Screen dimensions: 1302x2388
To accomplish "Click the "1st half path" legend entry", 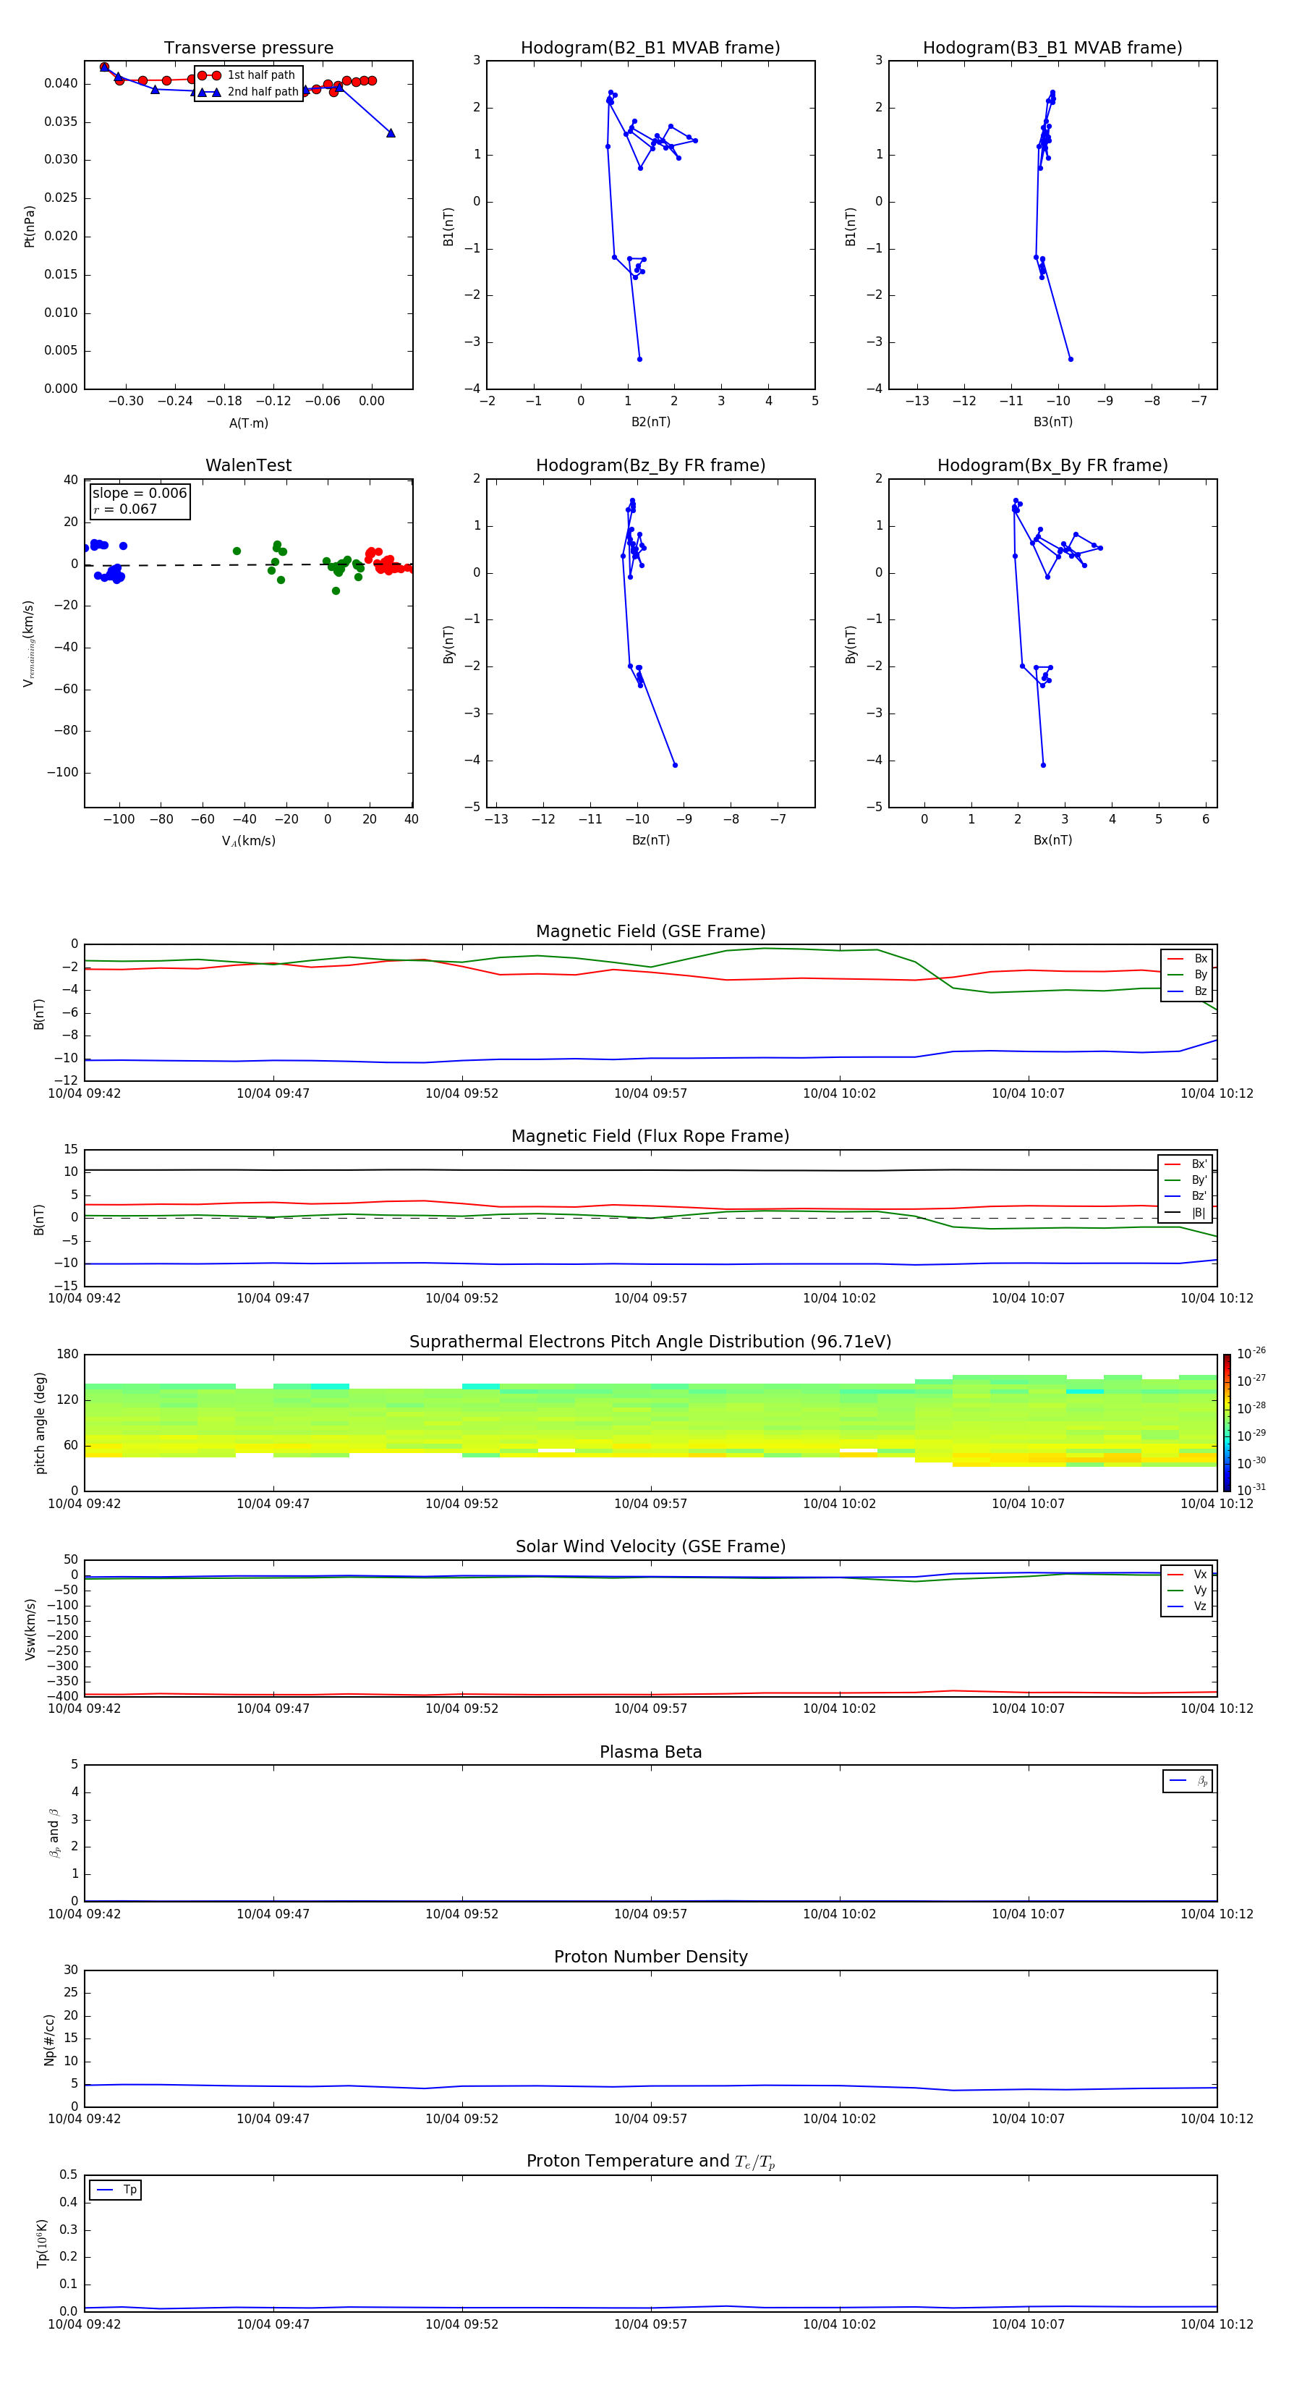I will 247,75.
